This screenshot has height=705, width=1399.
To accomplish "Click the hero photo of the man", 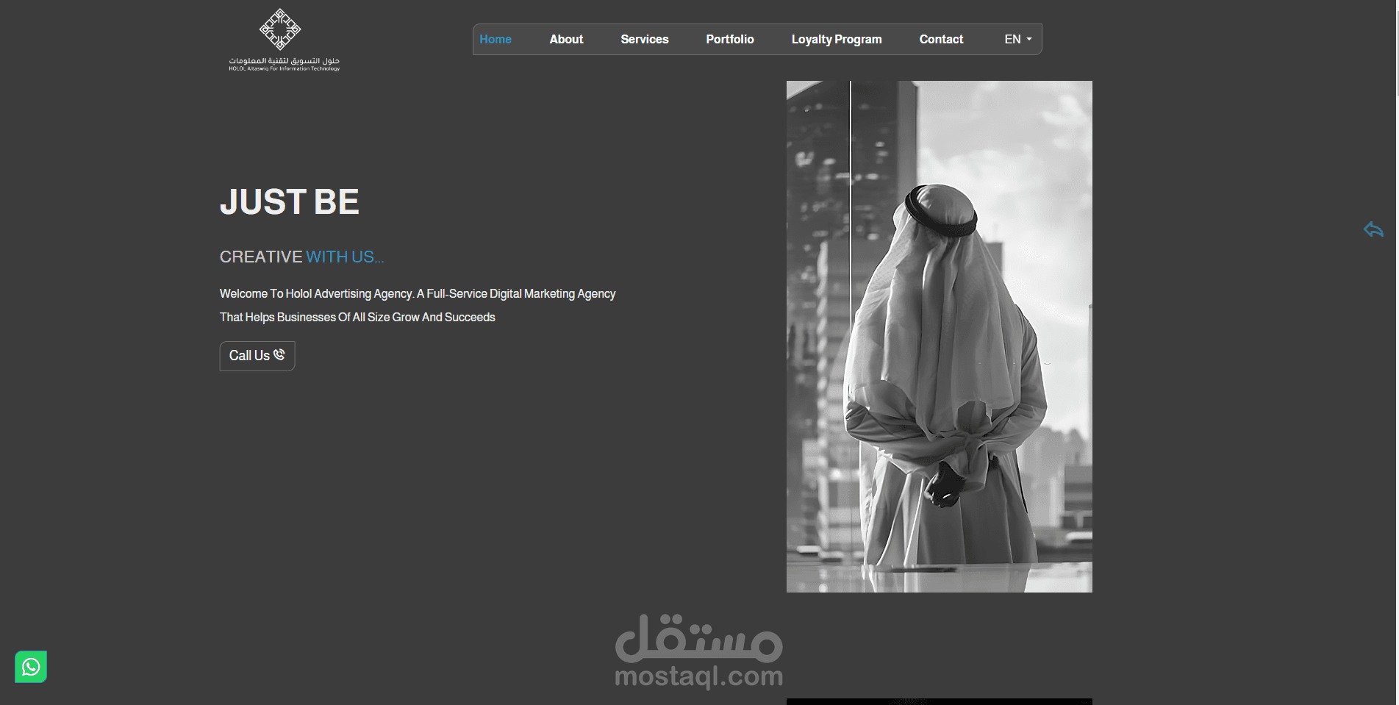I will [x=940, y=337].
